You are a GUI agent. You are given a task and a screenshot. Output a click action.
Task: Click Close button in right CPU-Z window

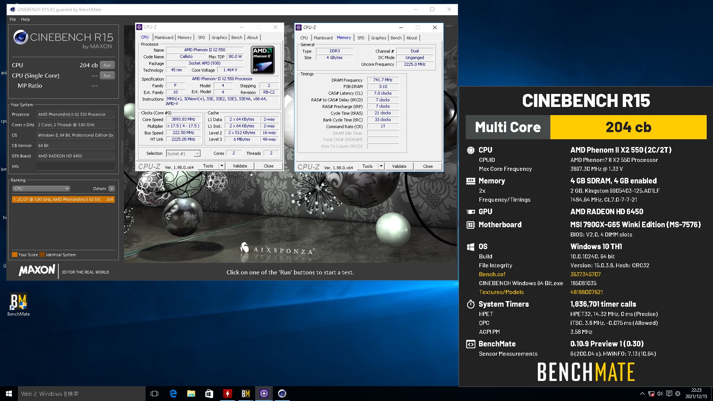(x=428, y=166)
